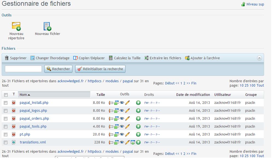The width and height of the screenshot is (272, 159).
Task: Rename paypal_tools.php using its rename icon
Action: coord(111,126)
